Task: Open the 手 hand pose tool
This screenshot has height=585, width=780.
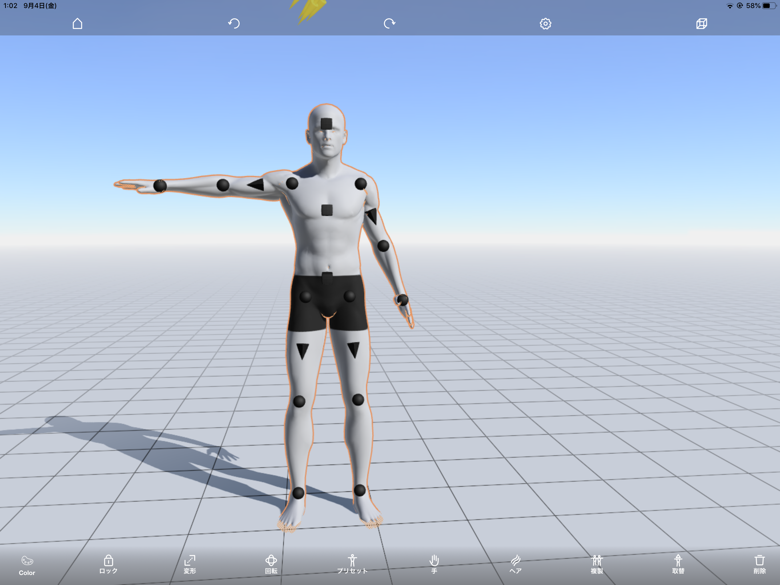Action: pos(434,564)
